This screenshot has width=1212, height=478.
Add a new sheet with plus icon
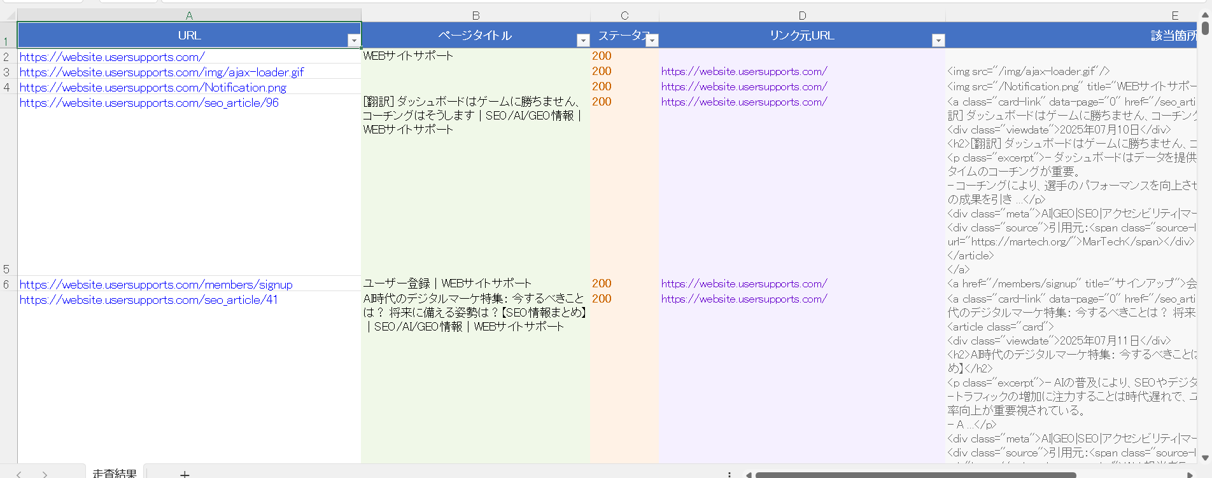(x=185, y=474)
